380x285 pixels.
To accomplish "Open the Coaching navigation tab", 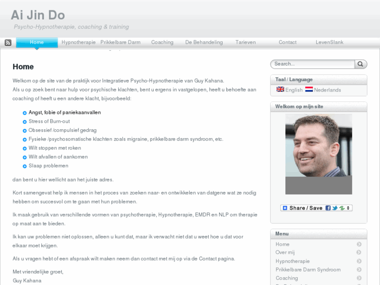I will [162, 42].
